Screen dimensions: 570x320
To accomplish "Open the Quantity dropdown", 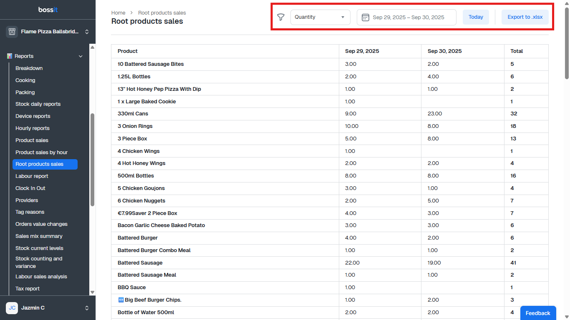I will [320, 17].
